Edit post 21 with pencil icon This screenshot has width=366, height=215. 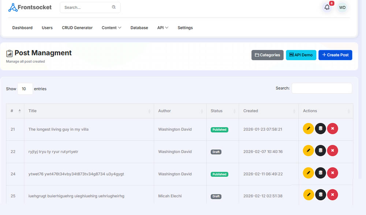308,129
